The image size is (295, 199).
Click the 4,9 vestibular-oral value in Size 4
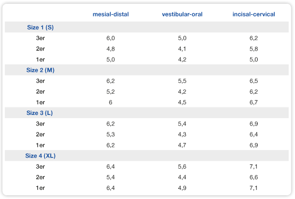[x=182, y=188]
